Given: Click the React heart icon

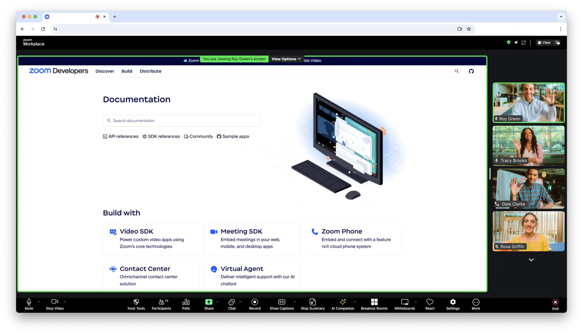Looking at the screenshot, I should click(430, 302).
